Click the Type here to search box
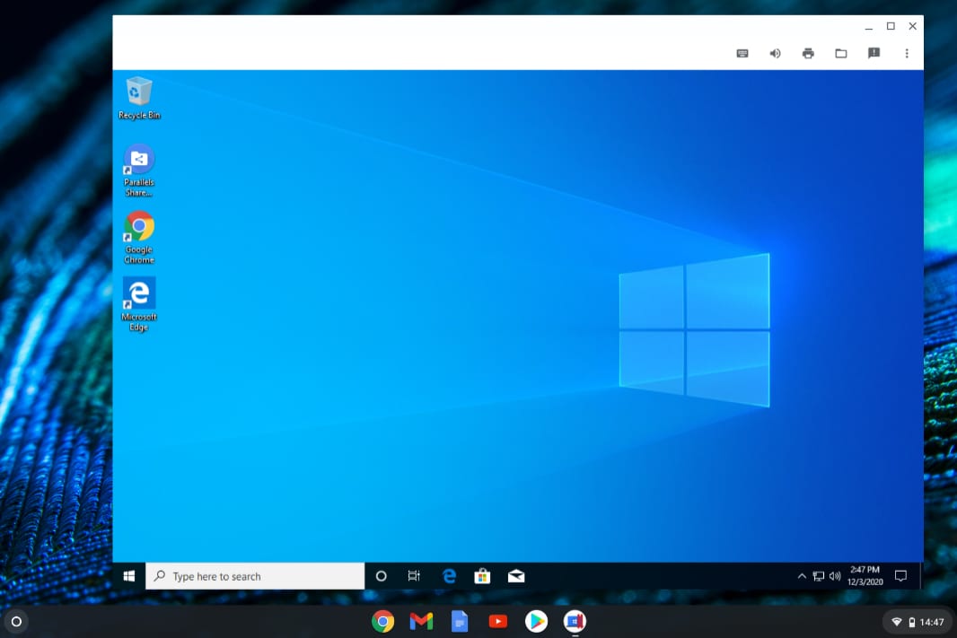Image resolution: width=957 pixels, height=638 pixels. [255, 576]
